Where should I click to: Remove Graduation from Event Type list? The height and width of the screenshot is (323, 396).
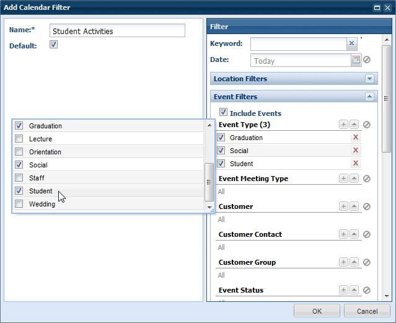tap(356, 138)
